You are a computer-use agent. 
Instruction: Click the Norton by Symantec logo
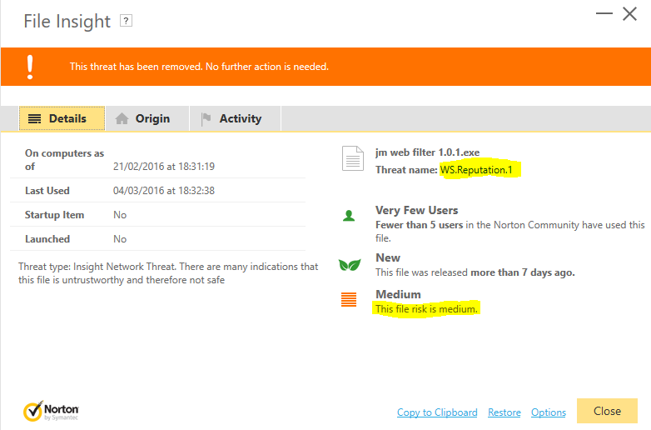click(x=51, y=412)
